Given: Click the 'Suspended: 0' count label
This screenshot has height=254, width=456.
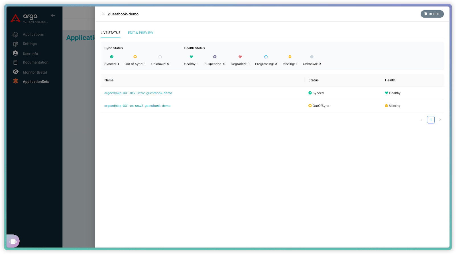Looking at the screenshot, I should 215,64.
